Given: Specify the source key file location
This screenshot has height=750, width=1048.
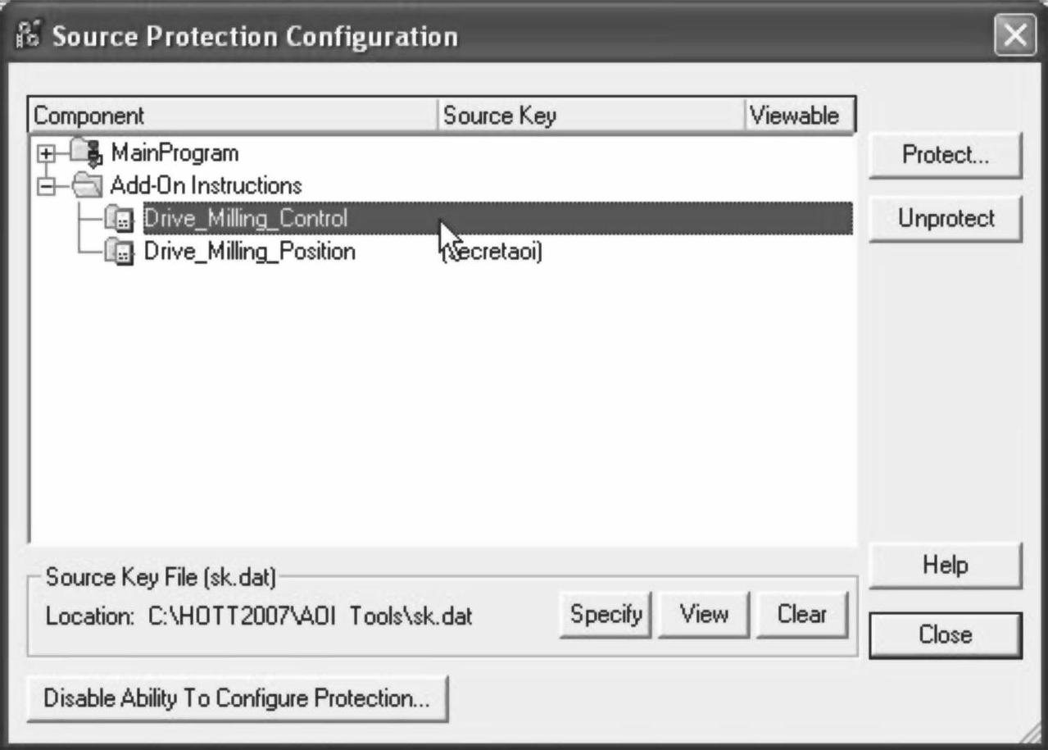Looking at the screenshot, I should click(606, 614).
